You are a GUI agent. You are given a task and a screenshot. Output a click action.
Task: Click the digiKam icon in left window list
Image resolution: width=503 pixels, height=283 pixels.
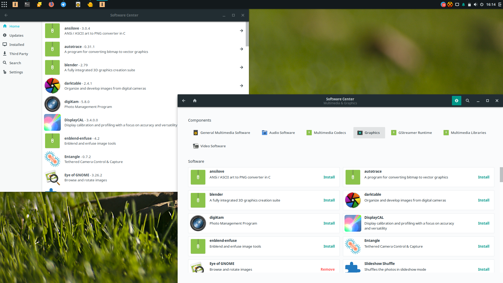(52, 104)
